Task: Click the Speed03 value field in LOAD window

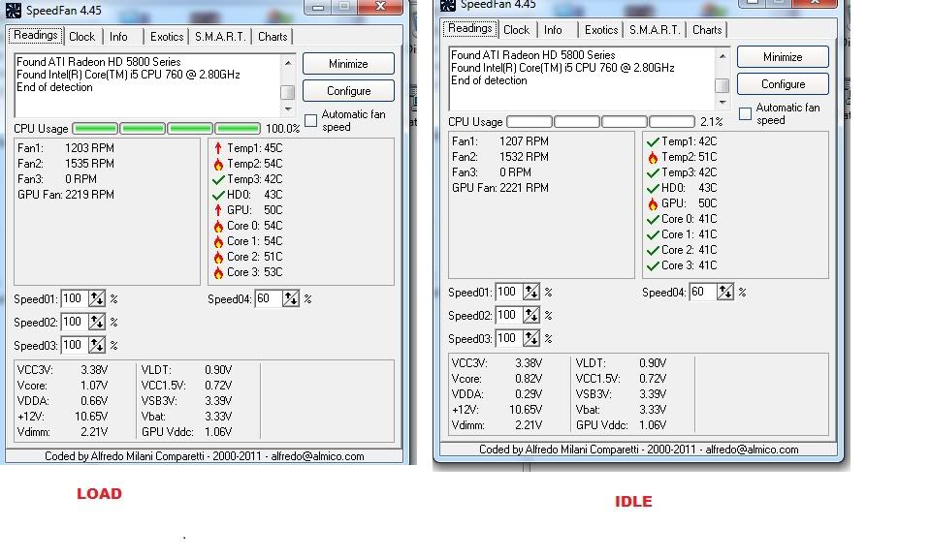Action: (x=75, y=345)
